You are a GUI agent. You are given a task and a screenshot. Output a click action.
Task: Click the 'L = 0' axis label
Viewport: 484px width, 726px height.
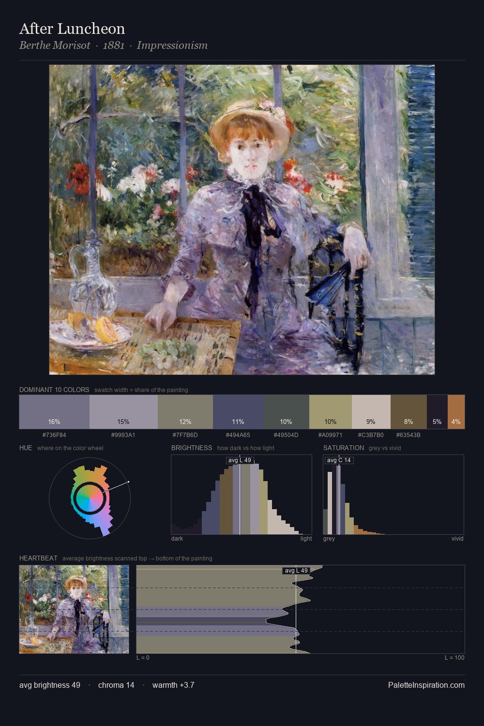(x=143, y=658)
